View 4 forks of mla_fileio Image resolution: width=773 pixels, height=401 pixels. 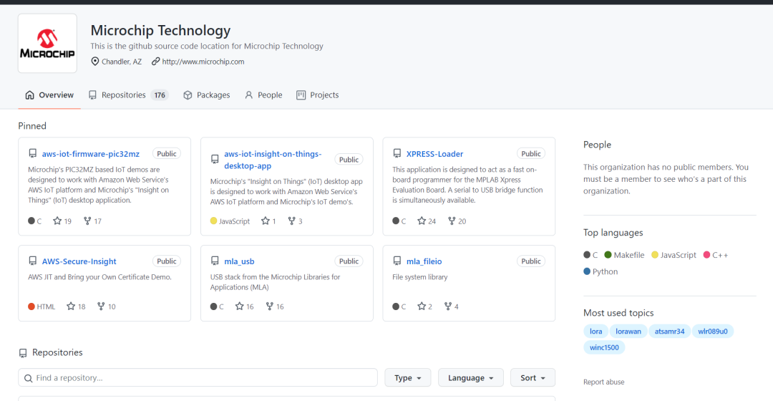point(451,306)
